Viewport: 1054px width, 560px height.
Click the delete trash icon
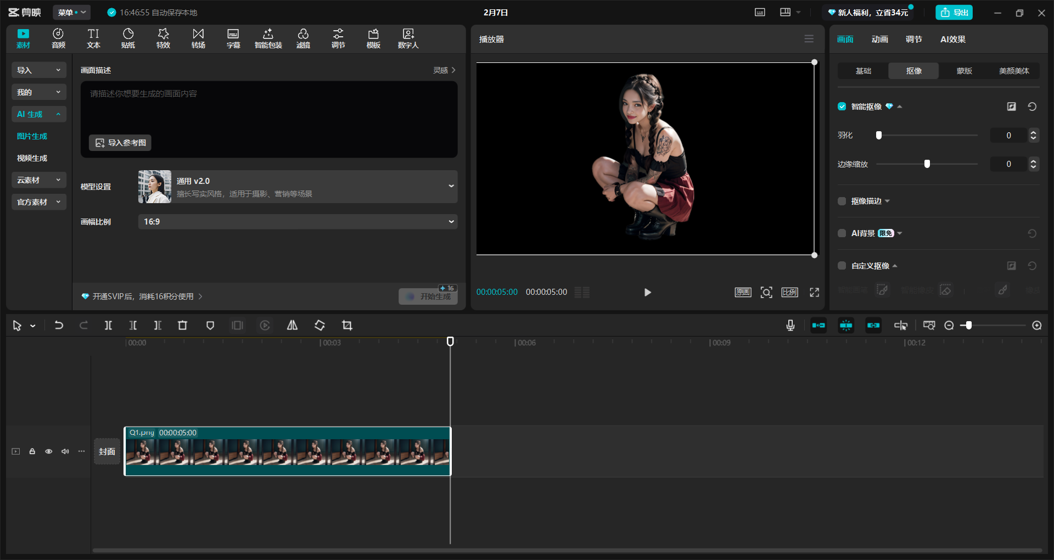point(183,326)
